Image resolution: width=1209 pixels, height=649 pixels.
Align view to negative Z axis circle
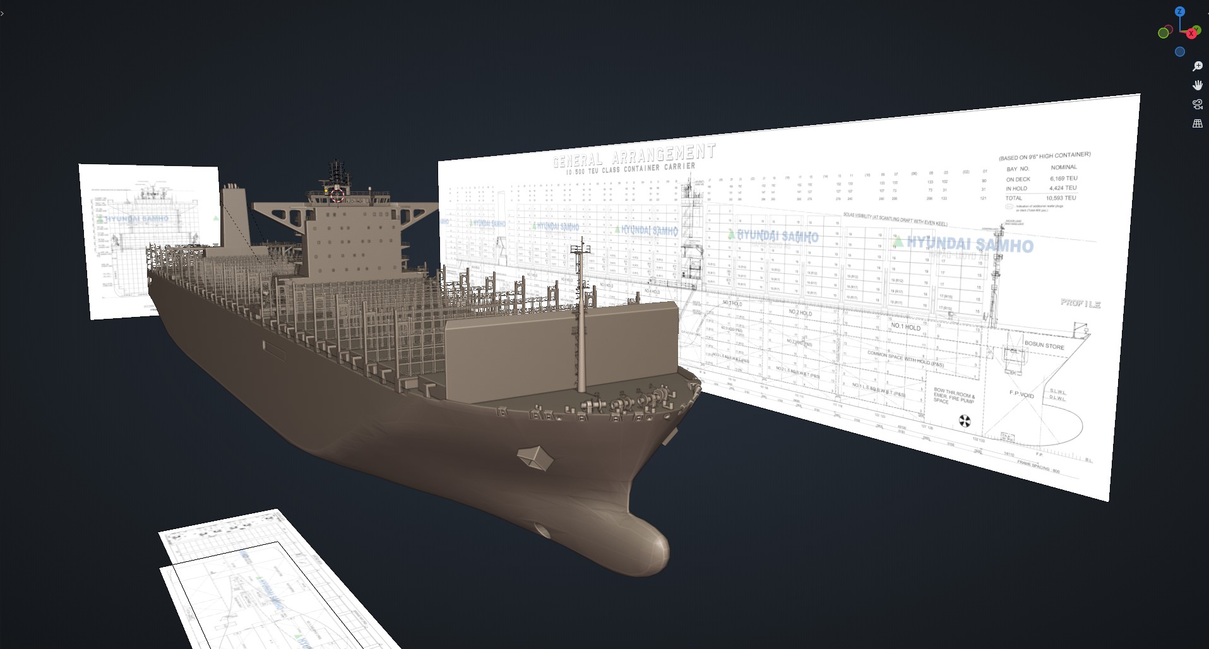point(1179,52)
